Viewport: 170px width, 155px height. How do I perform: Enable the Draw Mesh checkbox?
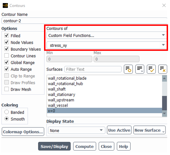tap(6, 89)
